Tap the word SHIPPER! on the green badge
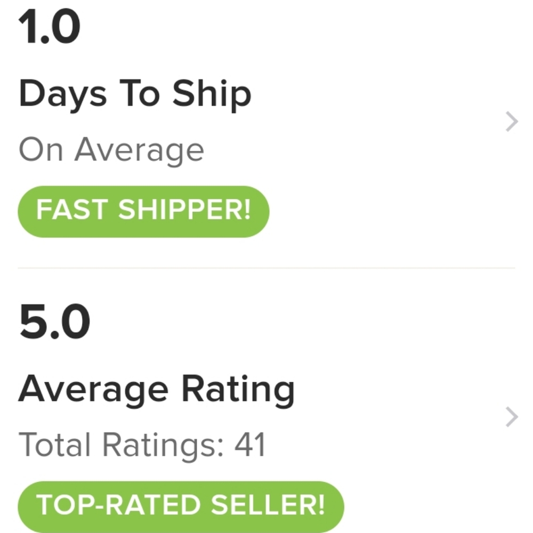This screenshot has height=533, width=533. point(184,211)
